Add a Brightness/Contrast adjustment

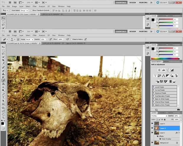click(x=159, y=70)
